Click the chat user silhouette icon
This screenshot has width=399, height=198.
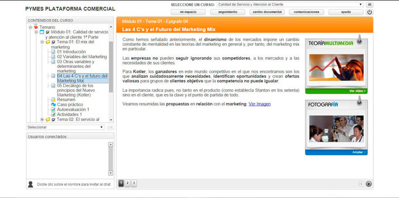tap(31, 184)
